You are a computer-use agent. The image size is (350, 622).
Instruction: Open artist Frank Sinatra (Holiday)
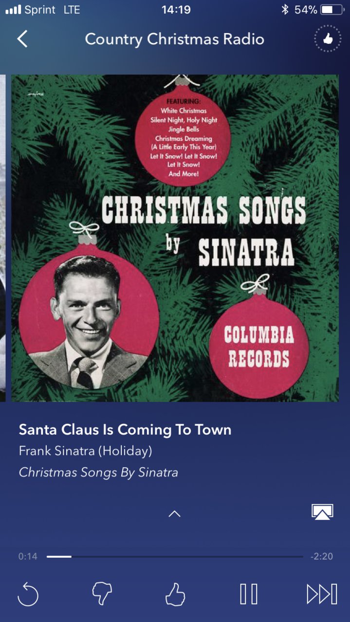click(86, 451)
